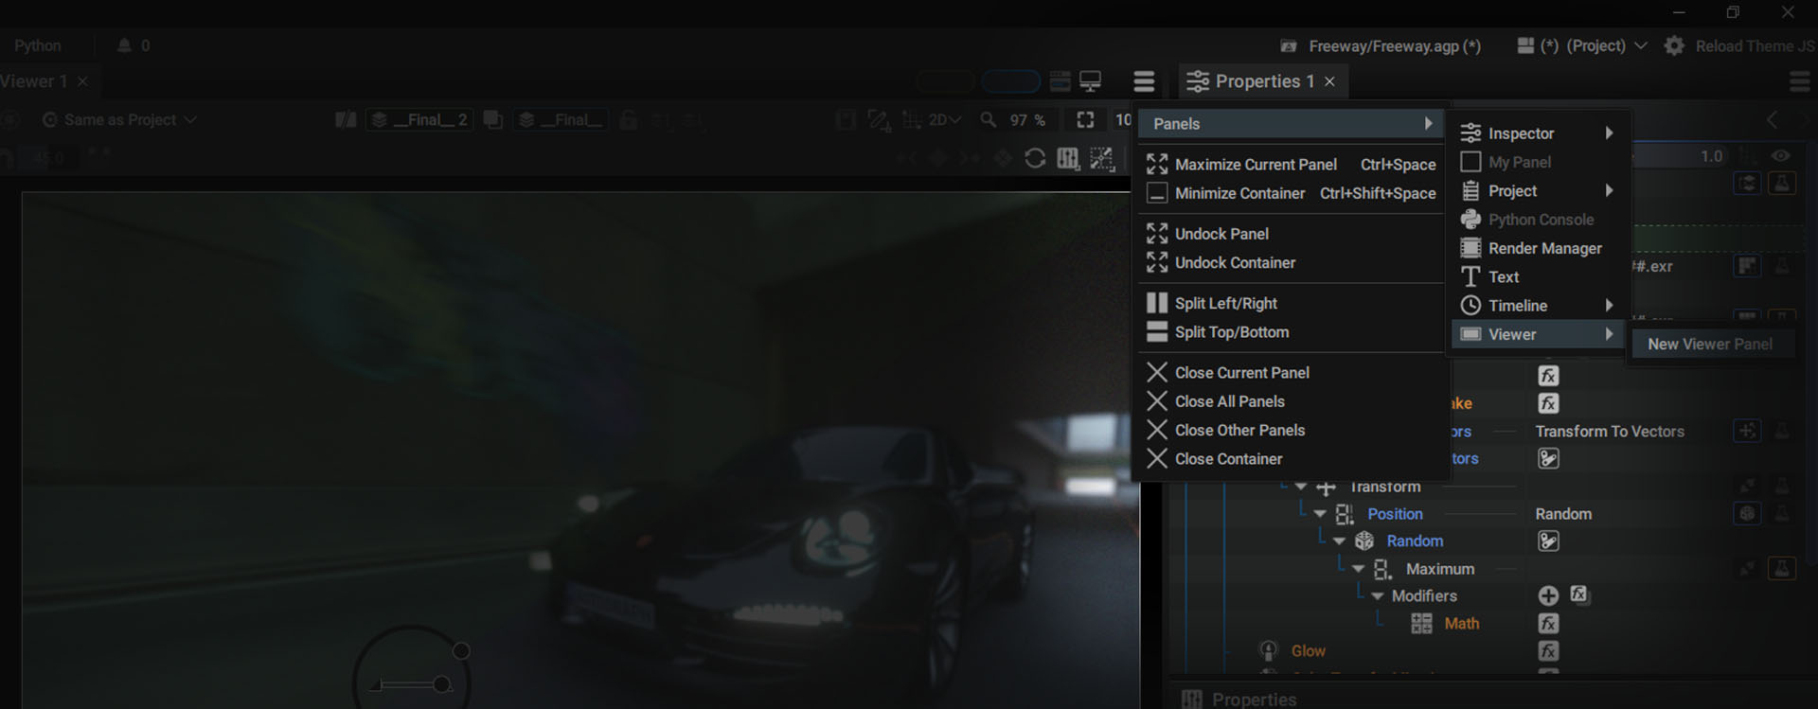
Task: Open the Panels submenu
Action: [x=1291, y=124]
